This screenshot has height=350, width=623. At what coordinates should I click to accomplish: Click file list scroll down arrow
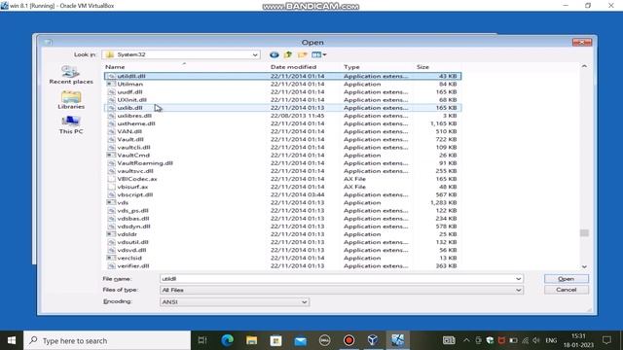[584, 266]
